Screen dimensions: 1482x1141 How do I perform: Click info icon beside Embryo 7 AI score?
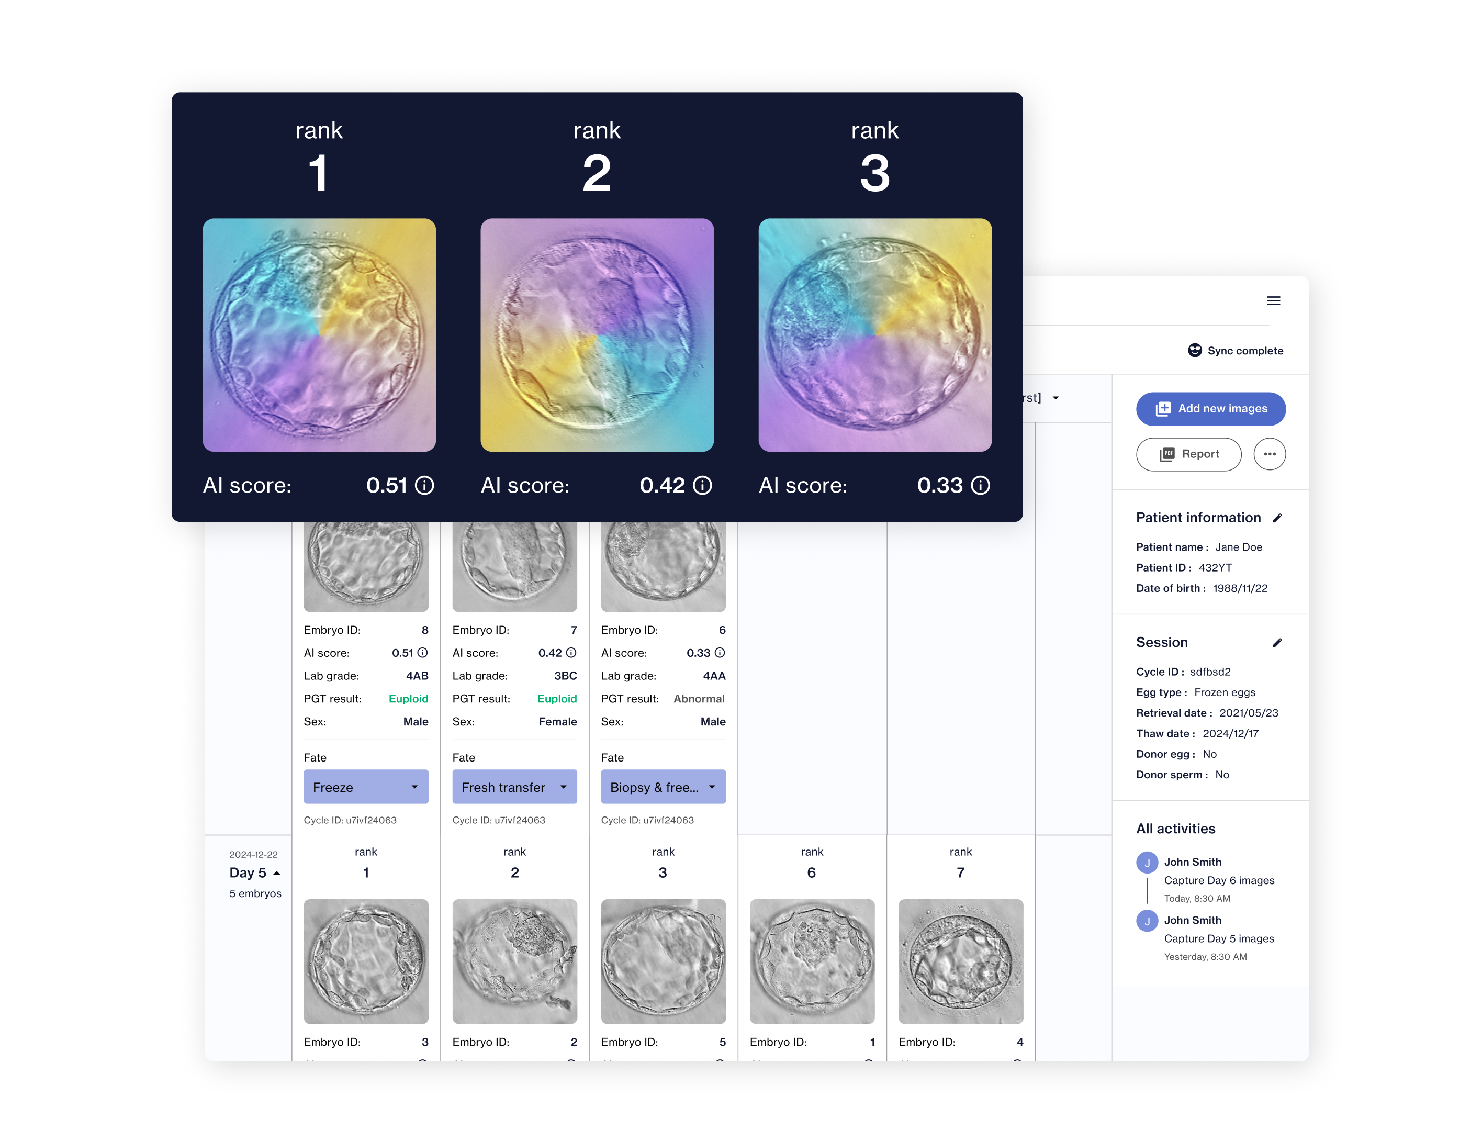coord(571,653)
